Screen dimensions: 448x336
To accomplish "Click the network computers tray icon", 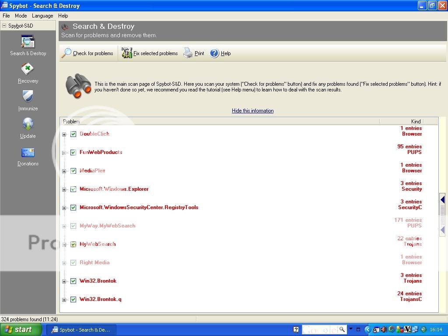I will (x=415, y=330).
